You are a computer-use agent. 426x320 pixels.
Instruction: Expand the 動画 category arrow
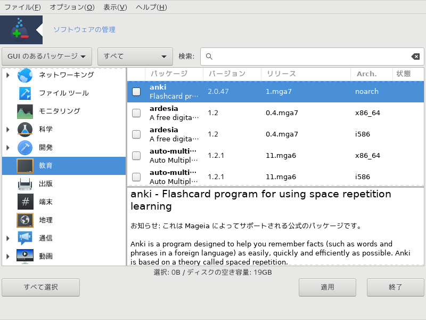[x=8, y=256]
